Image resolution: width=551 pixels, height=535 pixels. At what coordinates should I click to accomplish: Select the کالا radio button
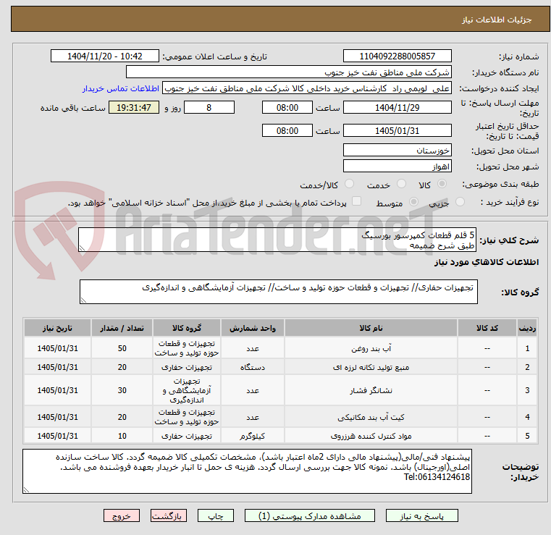442,184
